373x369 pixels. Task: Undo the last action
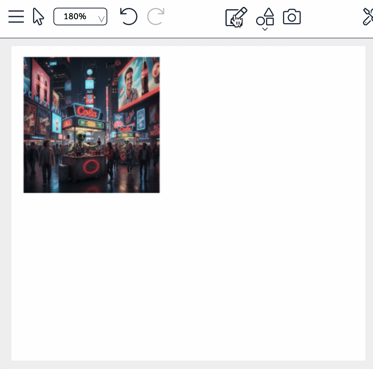pyautogui.click(x=129, y=16)
